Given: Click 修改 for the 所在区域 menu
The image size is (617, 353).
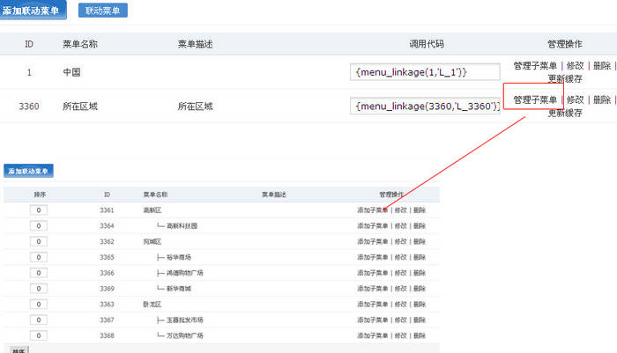Looking at the screenshot, I should coord(575,99).
